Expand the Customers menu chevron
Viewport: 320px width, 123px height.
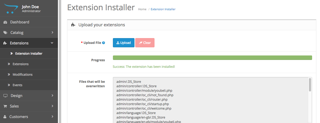point(52,117)
